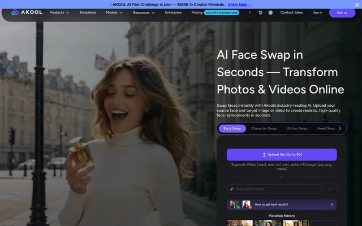Click the purple Sign up button
Viewport: 362px width, 226px height.
pos(342,12)
